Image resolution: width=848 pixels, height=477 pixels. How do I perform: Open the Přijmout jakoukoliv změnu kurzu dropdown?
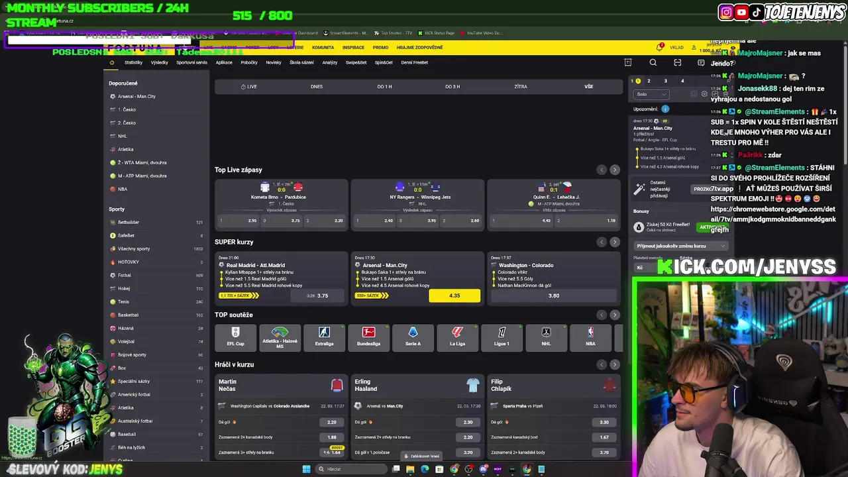point(680,246)
